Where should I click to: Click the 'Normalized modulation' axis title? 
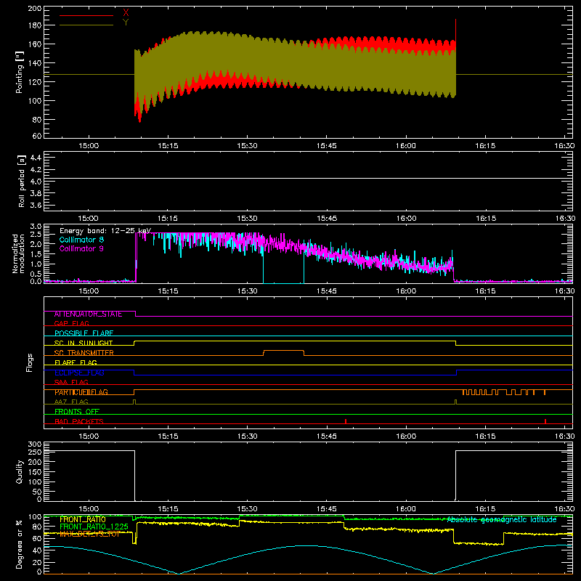18,253
